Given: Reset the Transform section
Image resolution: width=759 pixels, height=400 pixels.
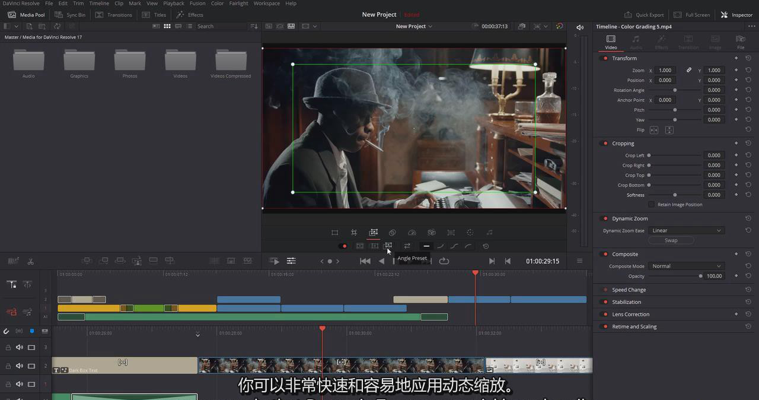Looking at the screenshot, I should pos(748,58).
